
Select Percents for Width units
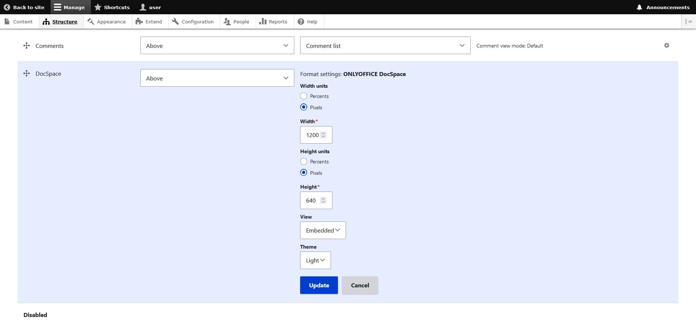tap(303, 96)
